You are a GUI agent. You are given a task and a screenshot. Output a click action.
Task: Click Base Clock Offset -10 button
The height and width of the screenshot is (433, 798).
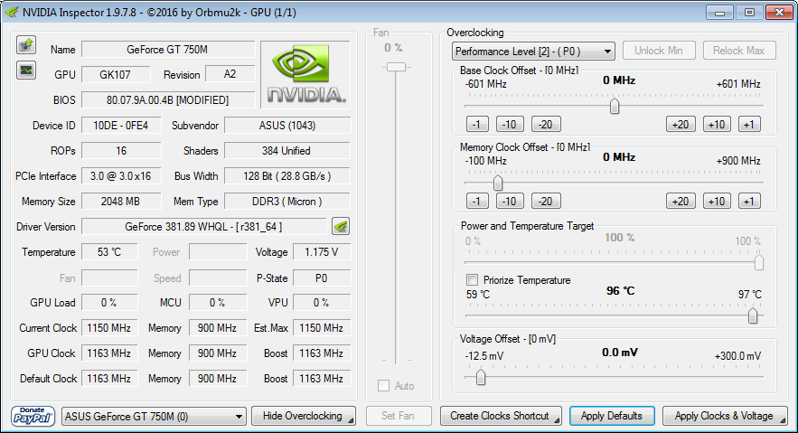coord(510,124)
